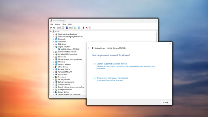Collapse the Display adapters category
Screen dimensions: 208x117
[53, 47]
